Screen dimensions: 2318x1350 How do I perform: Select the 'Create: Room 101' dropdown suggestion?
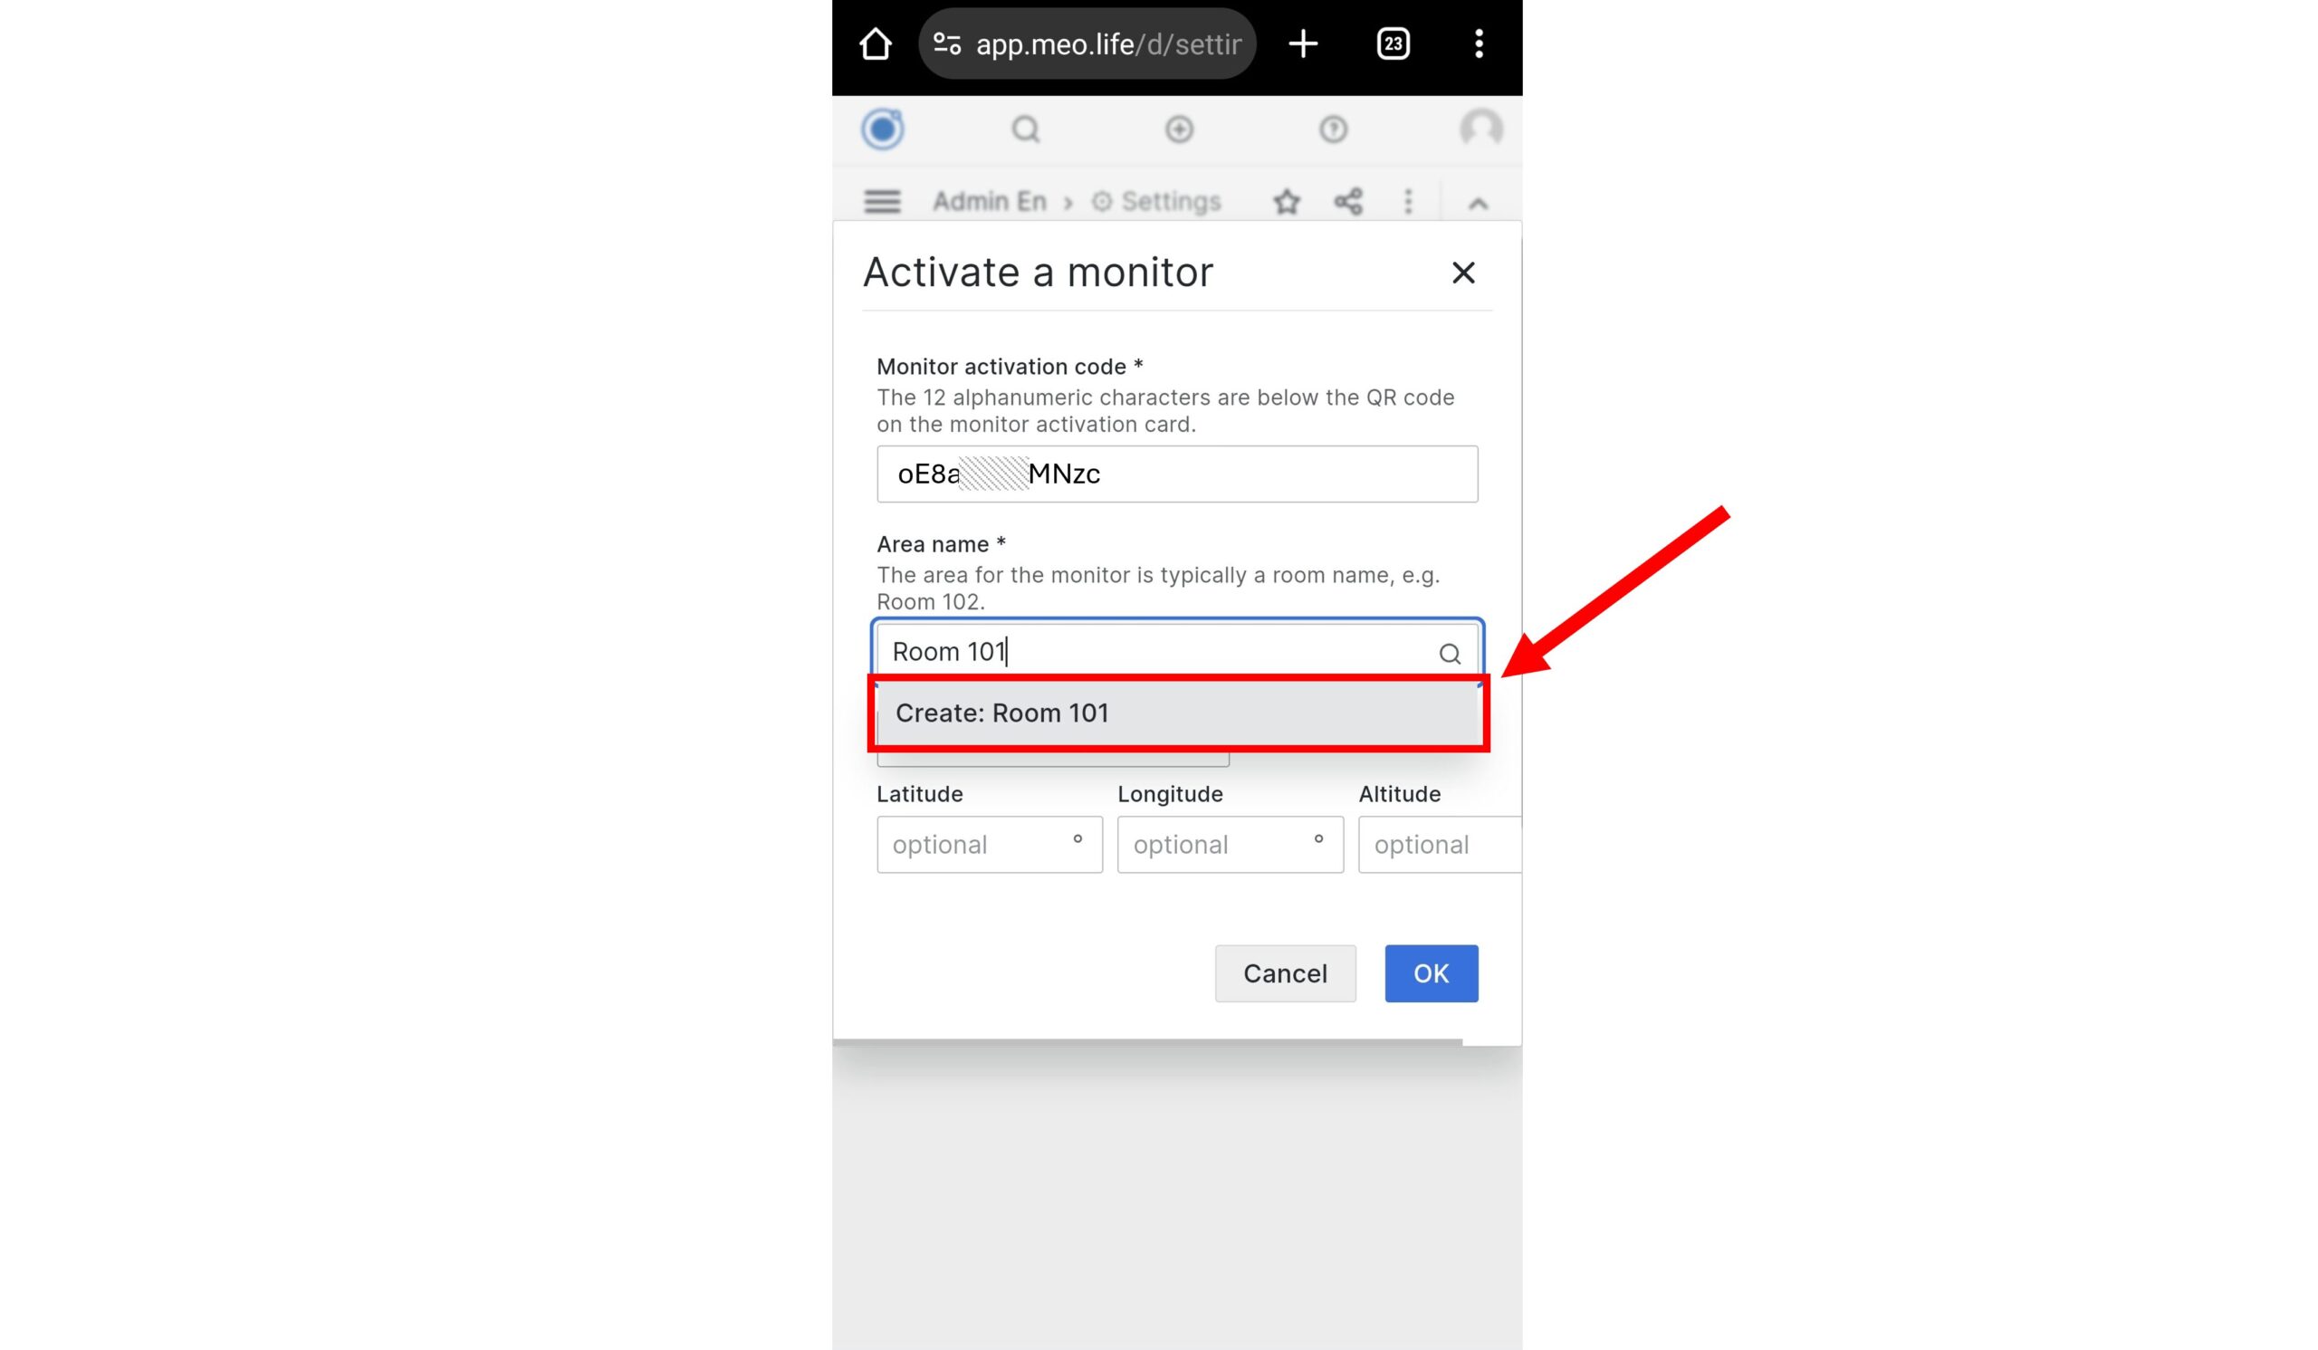tap(1177, 712)
